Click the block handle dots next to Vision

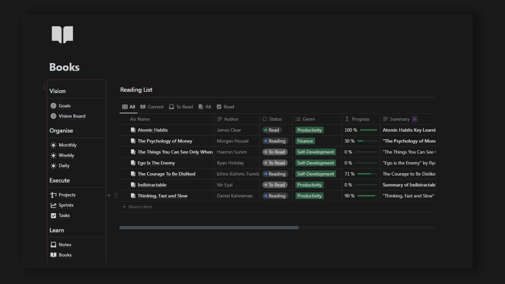[44, 87]
